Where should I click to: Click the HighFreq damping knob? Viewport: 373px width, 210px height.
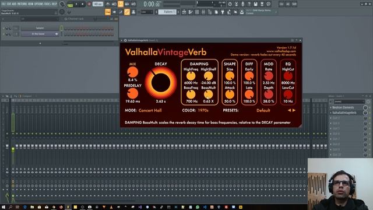point(191,76)
